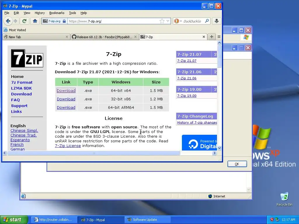Switch language to Chinese Trad.

[x=23, y=135]
